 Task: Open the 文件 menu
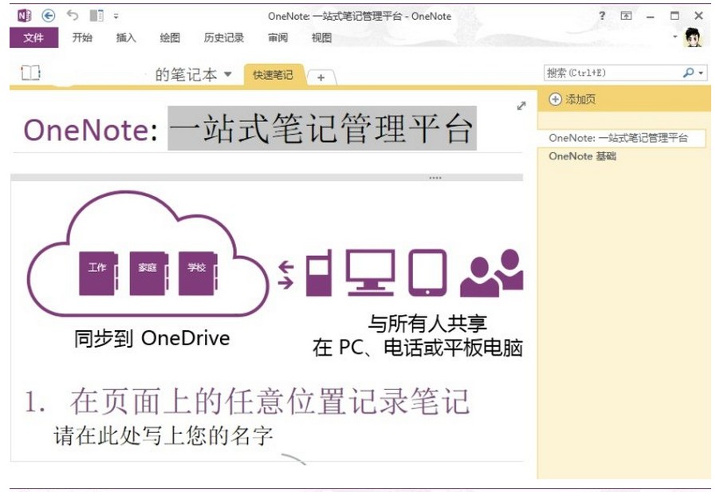tap(33, 37)
